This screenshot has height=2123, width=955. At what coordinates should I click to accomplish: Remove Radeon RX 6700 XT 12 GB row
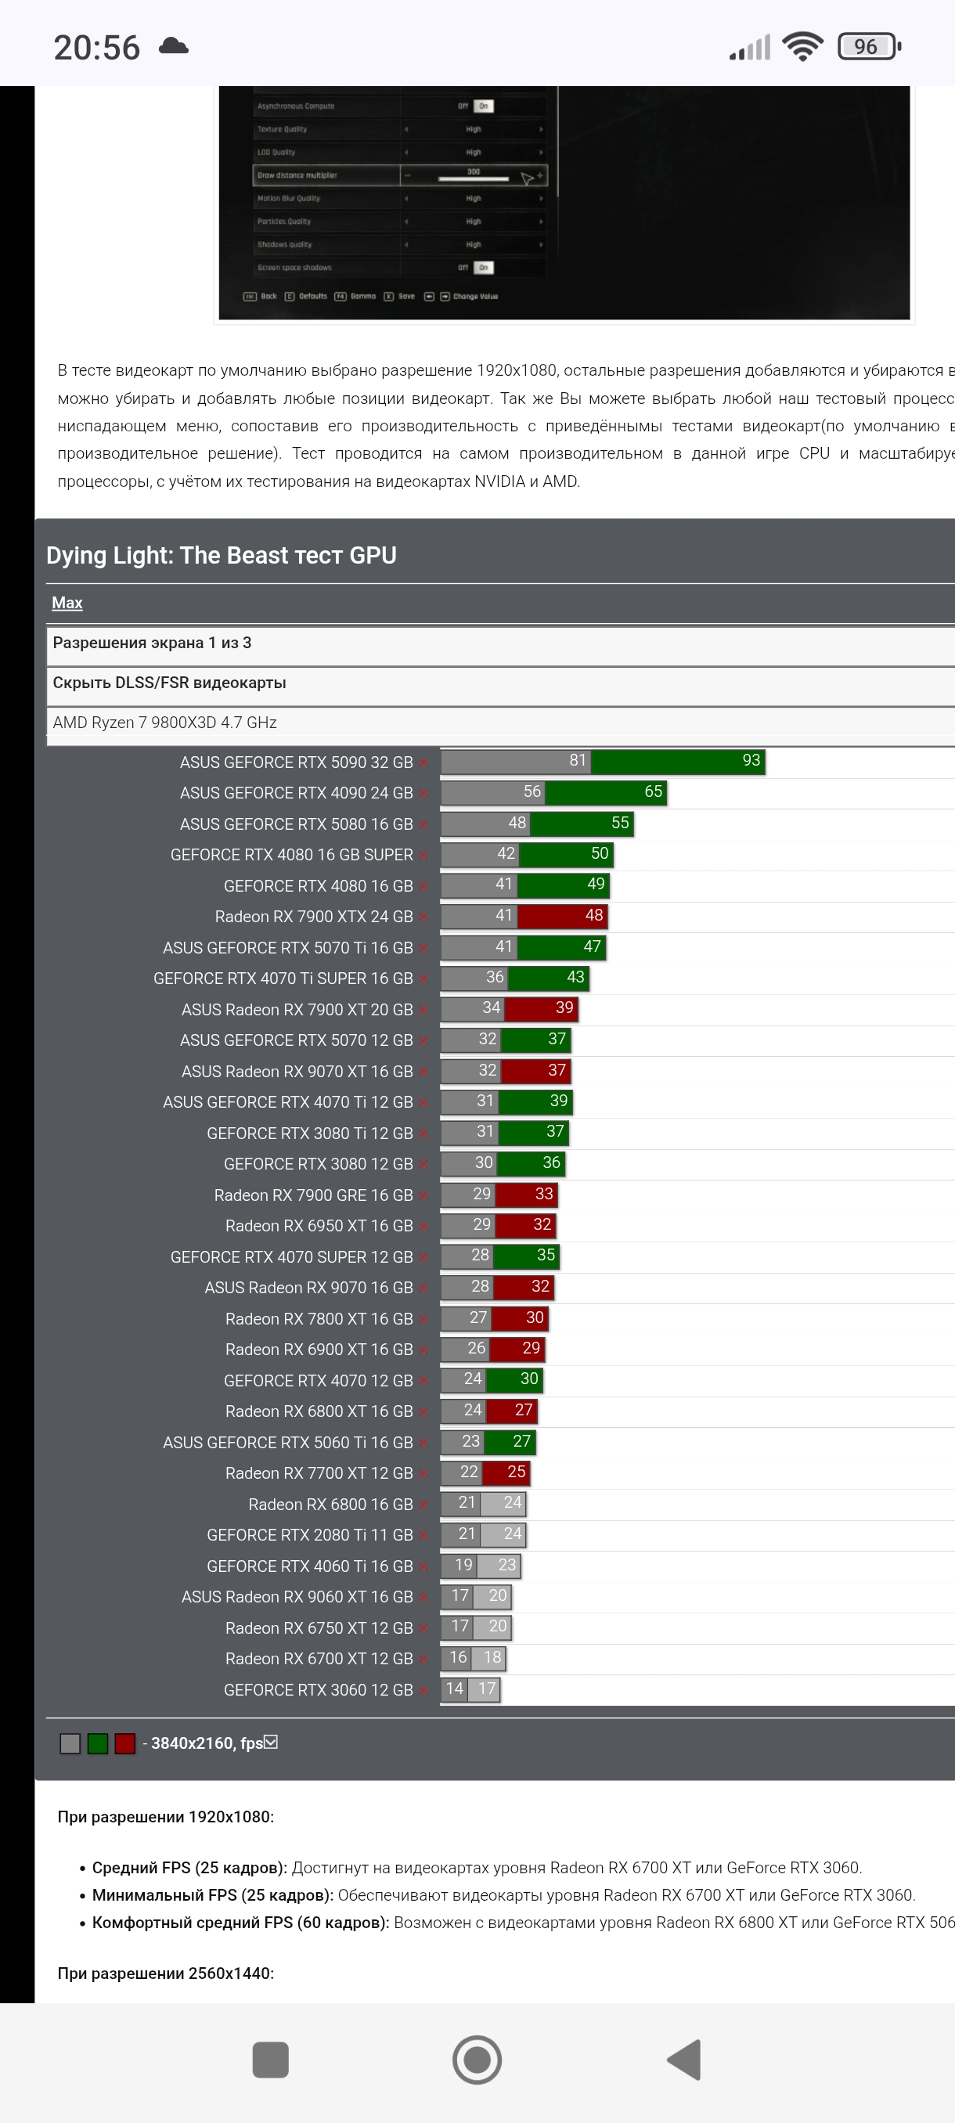[x=423, y=1659]
